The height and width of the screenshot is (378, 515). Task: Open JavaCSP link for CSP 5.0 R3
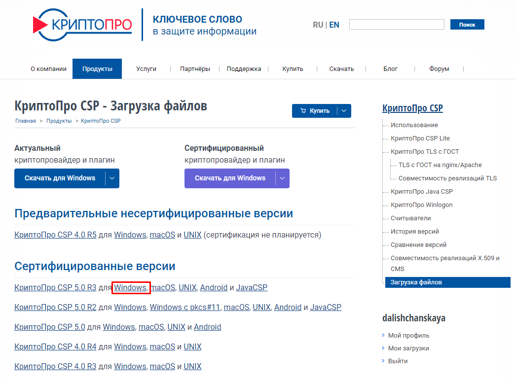[x=252, y=287]
